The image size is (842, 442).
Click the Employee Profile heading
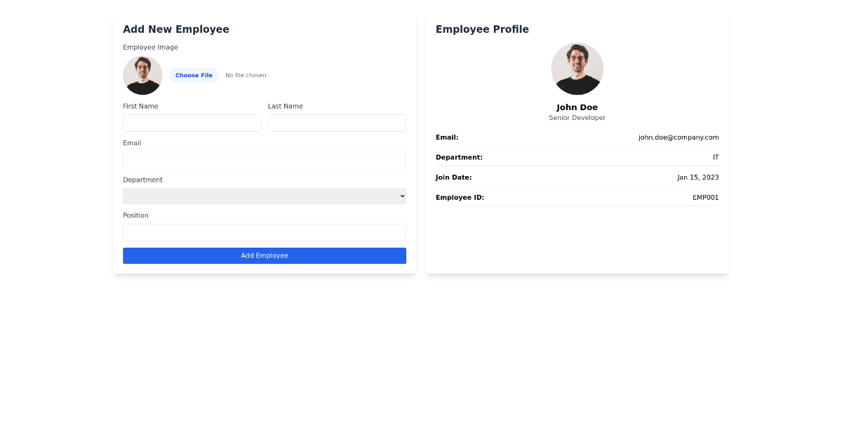(482, 29)
